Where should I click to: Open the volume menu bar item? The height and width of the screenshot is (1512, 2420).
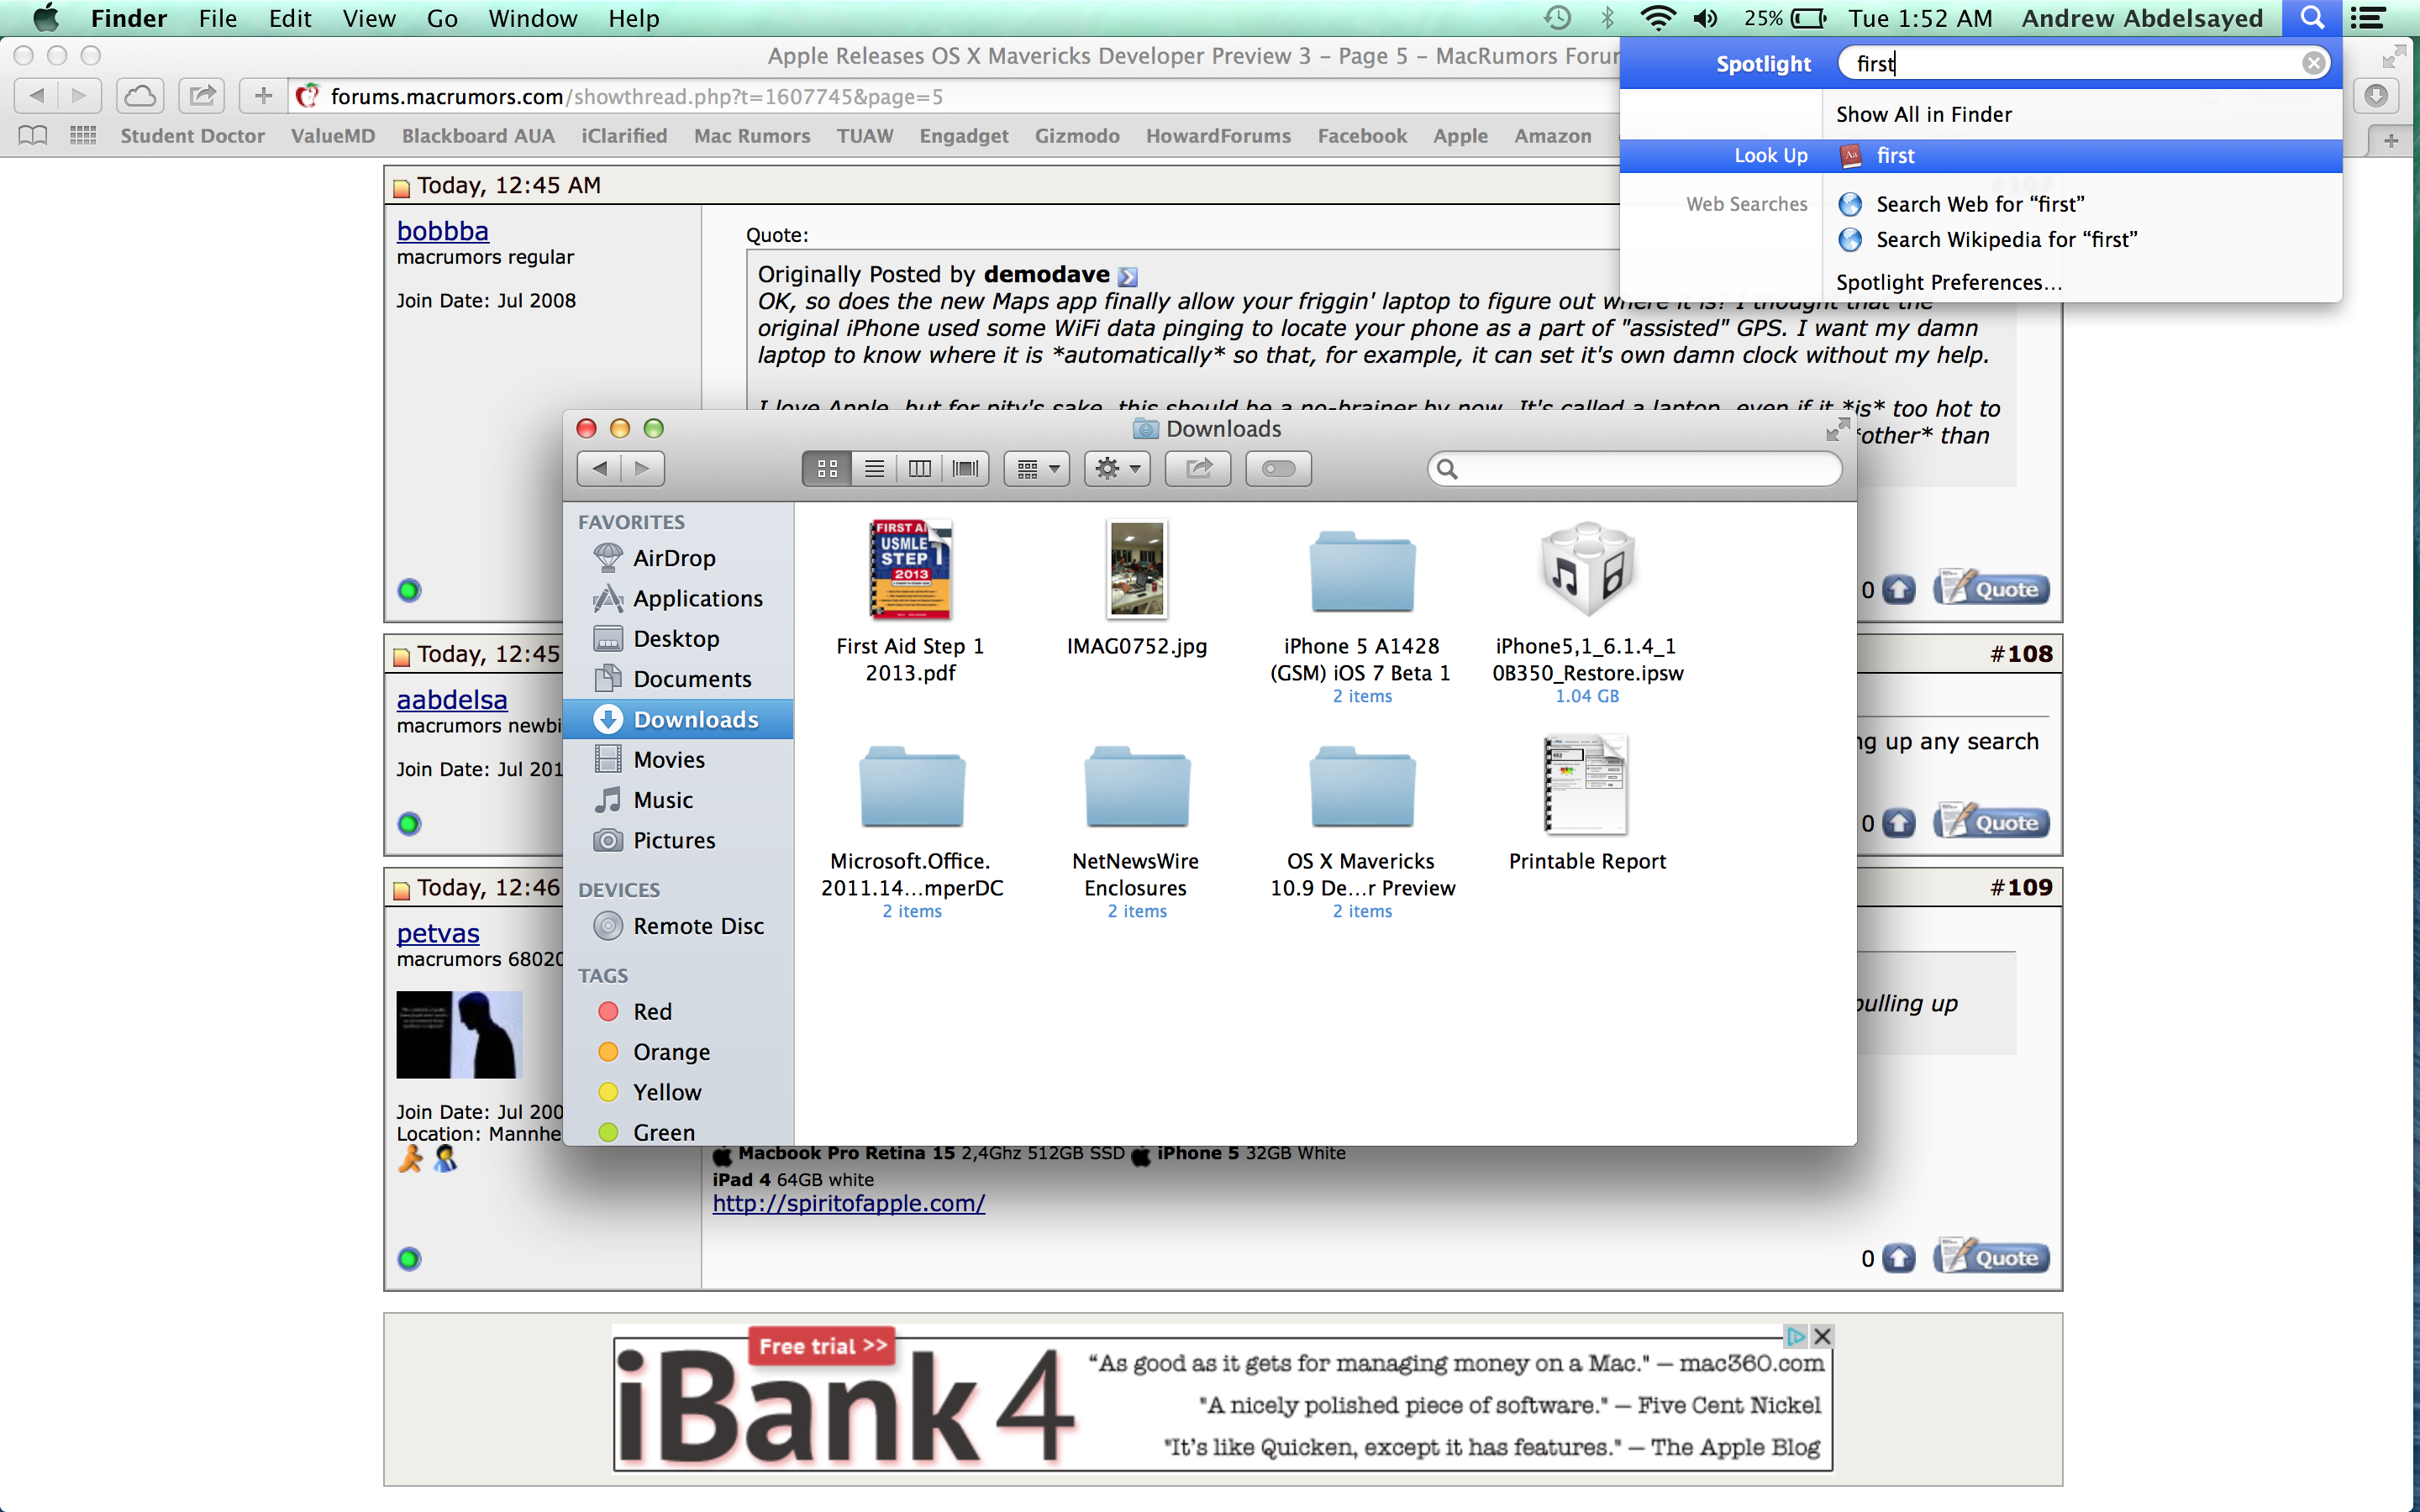click(1705, 18)
